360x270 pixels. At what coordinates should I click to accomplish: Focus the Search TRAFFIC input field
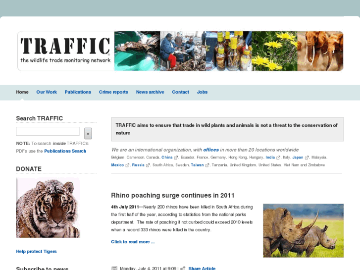tap(48, 131)
